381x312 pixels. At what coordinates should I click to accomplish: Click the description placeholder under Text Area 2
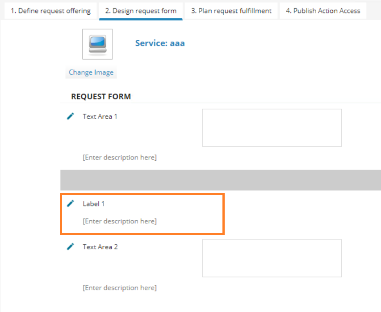[120, 288]
